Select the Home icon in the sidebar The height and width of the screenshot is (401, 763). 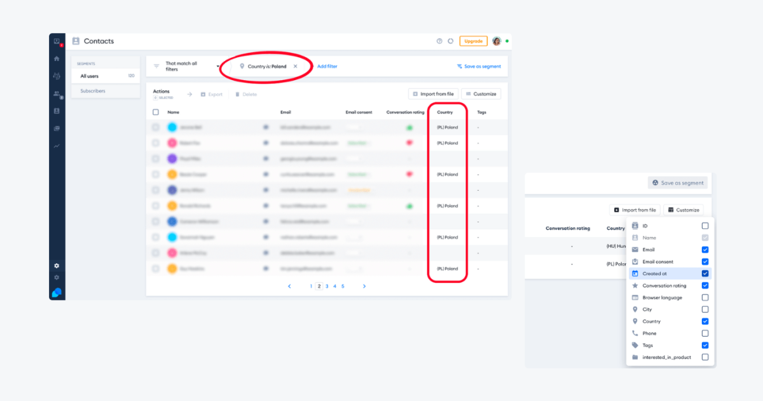coord(57,57)
